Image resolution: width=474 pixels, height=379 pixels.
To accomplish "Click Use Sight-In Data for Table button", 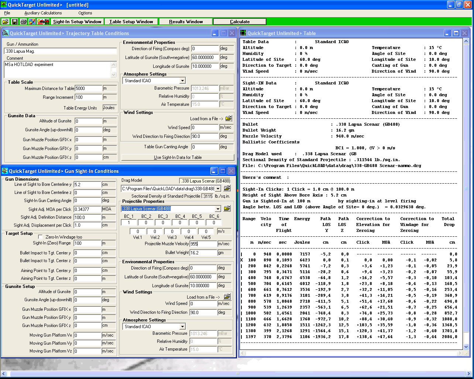I will click(x=178, y=157).
